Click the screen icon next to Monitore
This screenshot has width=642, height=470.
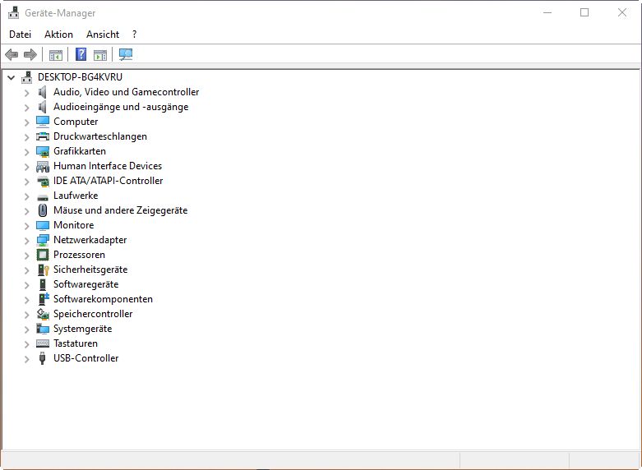tap(43, 226)
